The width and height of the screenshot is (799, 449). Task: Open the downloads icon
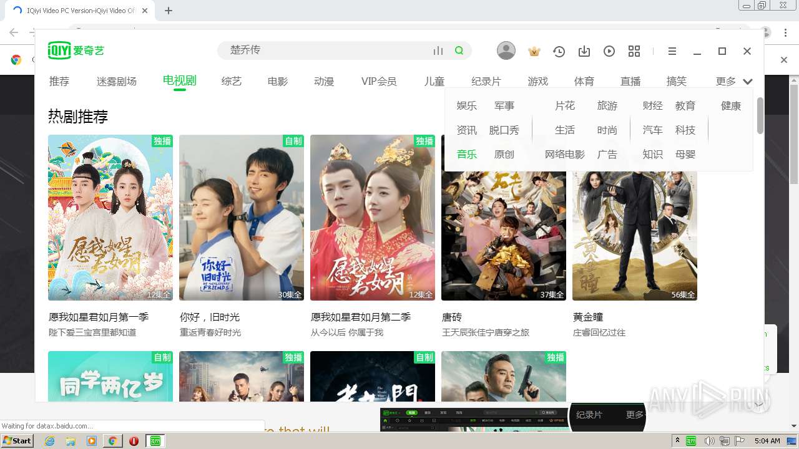click(x=584, y=51)
